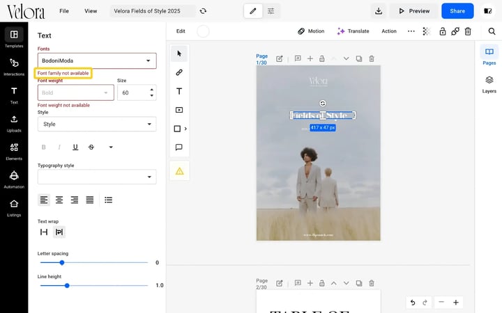Image resolution: width=502 pixels, height=313 pixels.
Task: Click the Line height slider handle
Action: tap(67, 286)
